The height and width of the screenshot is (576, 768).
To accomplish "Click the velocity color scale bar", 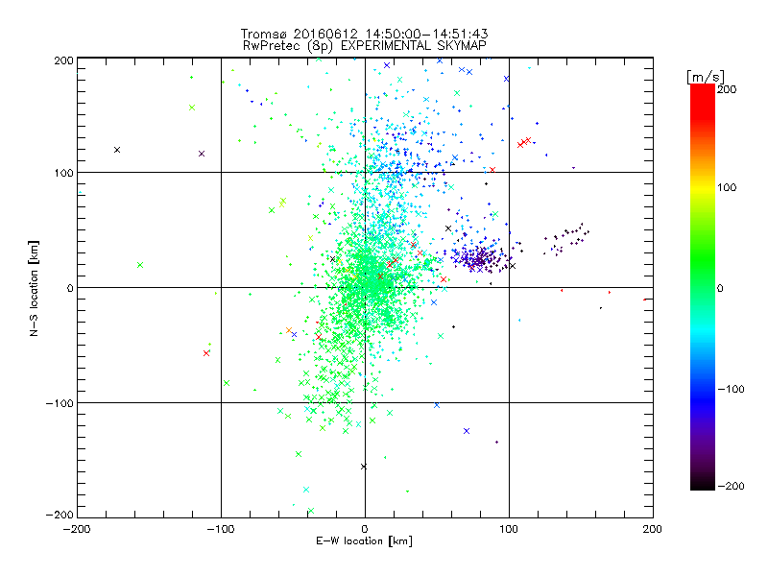I will 703,287.
